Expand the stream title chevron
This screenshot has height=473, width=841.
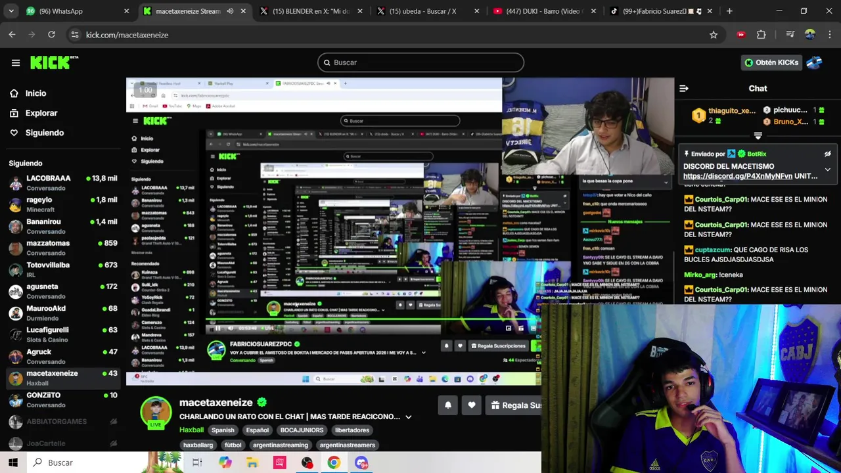tap(408, 417)
